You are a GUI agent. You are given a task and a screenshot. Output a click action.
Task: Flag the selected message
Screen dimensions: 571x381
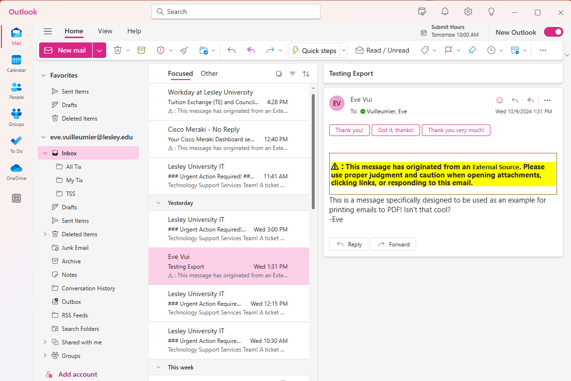click(x=449, y=50)
